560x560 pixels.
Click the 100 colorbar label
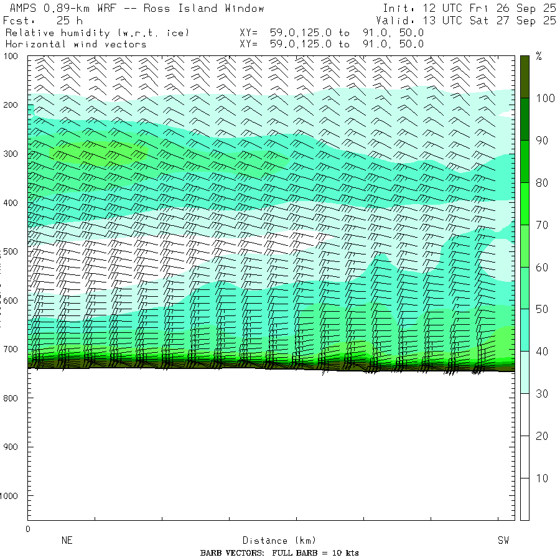(x=545, y=98)
